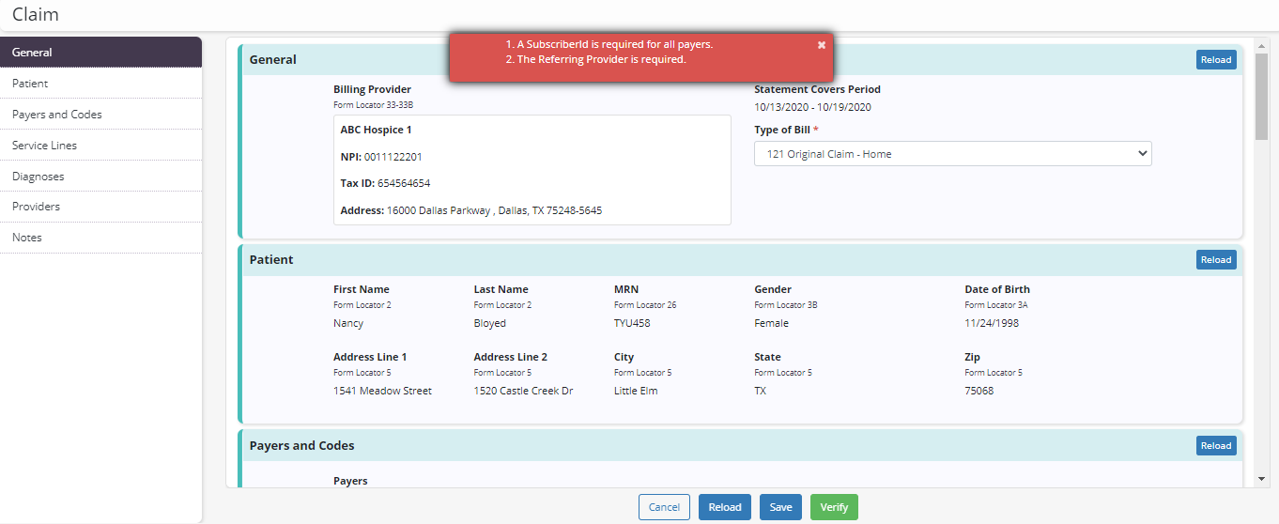Select General in the sidebar
The width and height of the screenshot is (1279, 524).
100,53
